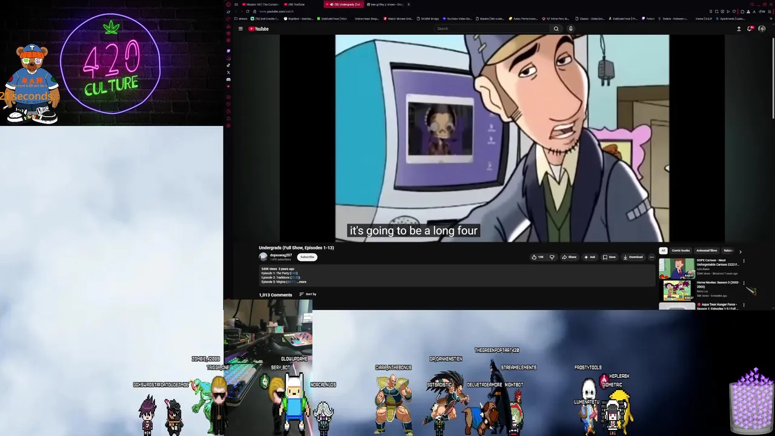Open X (Twitter) in the Opera sidebar

(x=228, y=72)
